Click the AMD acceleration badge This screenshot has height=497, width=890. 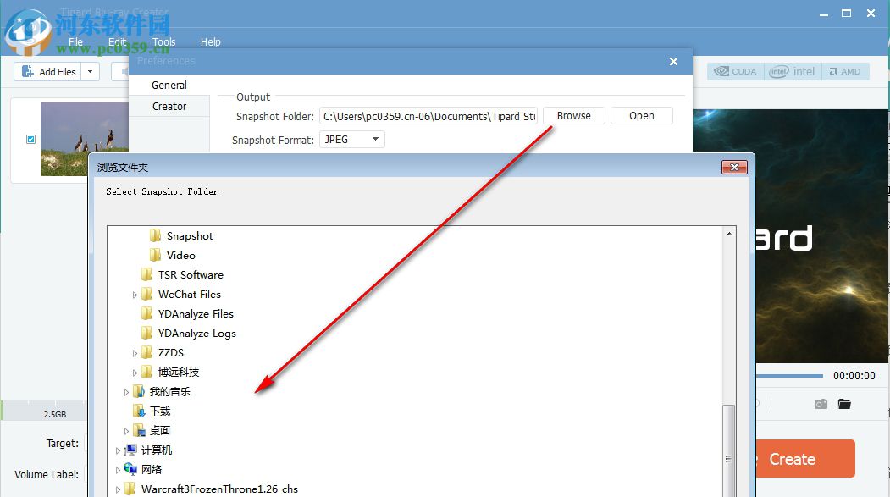[x=846, y=71]
